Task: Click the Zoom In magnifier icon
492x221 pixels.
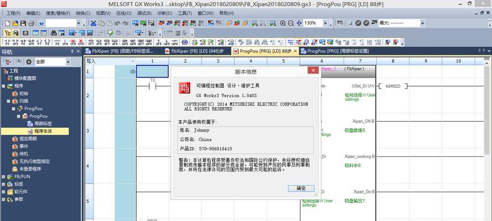Action: click(283, 23)
